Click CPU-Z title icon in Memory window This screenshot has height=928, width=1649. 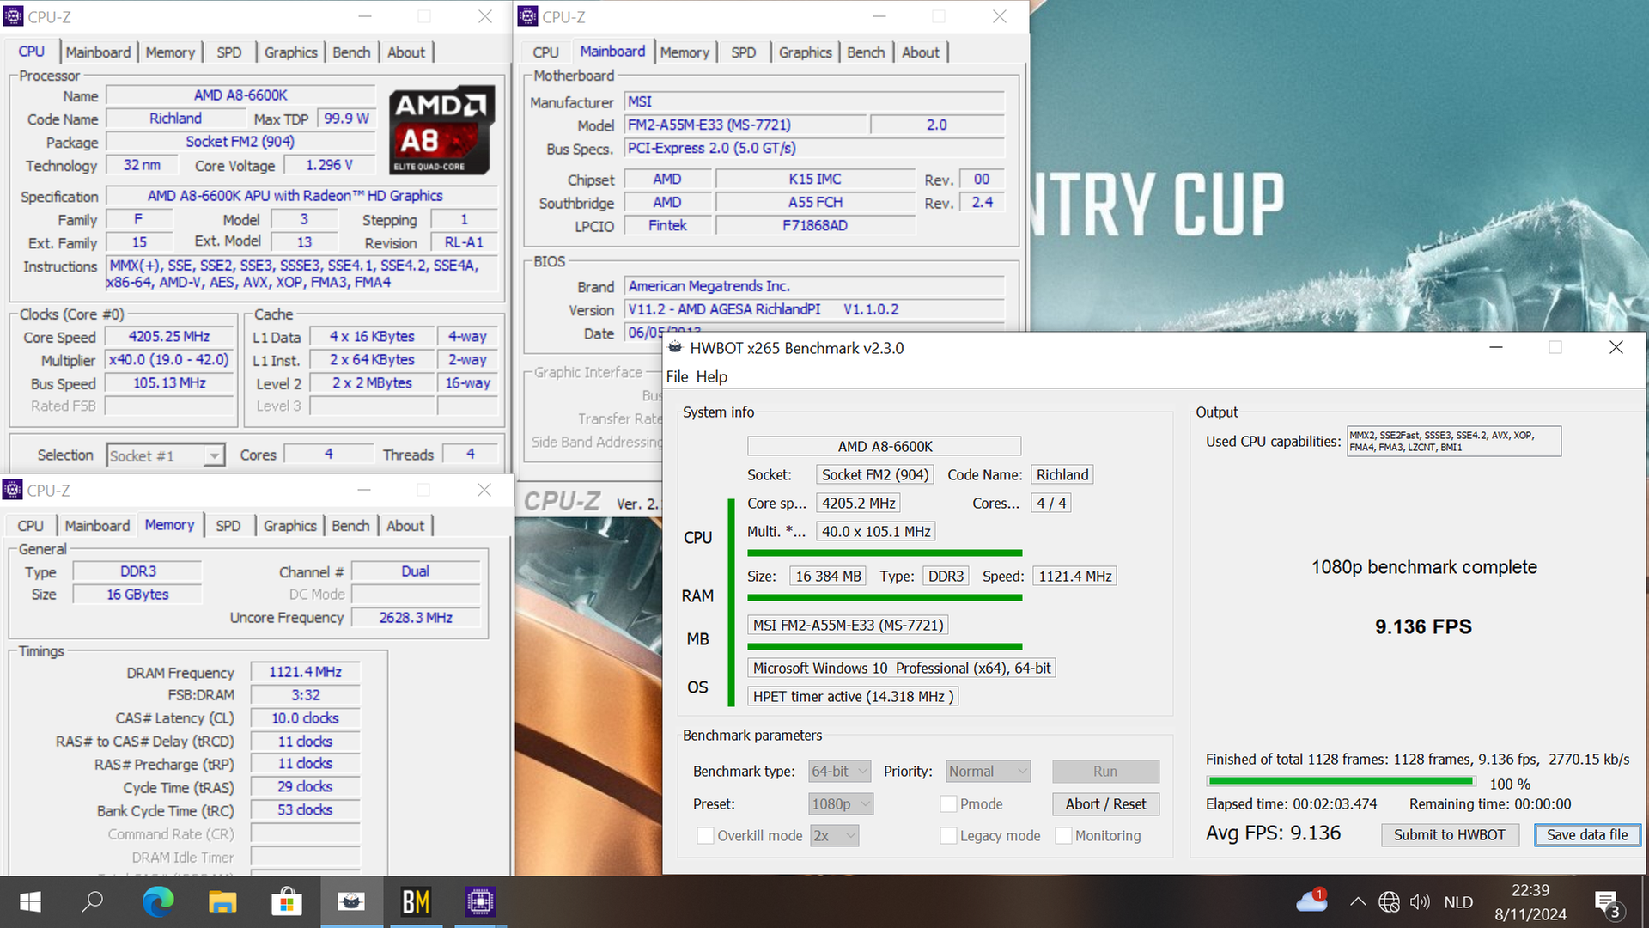point(13,490)
